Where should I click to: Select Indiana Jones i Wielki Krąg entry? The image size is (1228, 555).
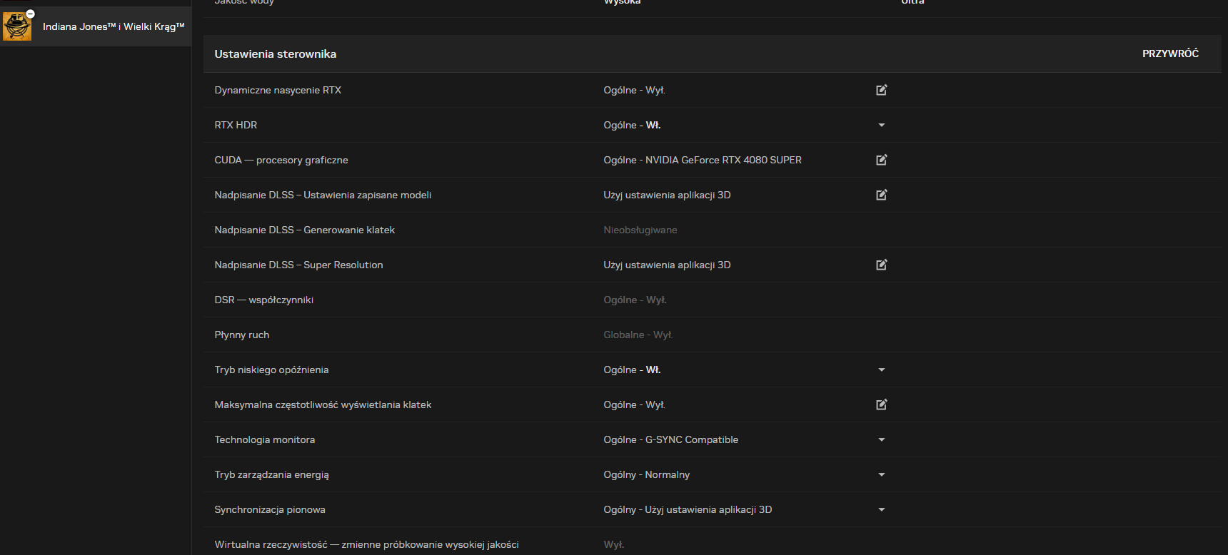click(x=113, y=26)
